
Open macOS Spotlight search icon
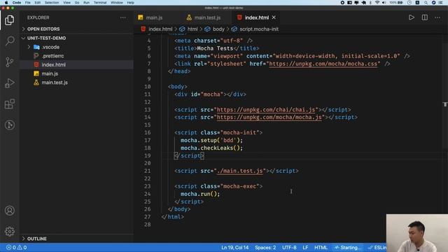[426, 3]
